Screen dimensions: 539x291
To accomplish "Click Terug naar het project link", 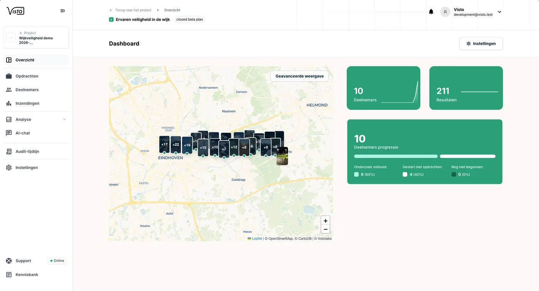I will click(131, 10).
